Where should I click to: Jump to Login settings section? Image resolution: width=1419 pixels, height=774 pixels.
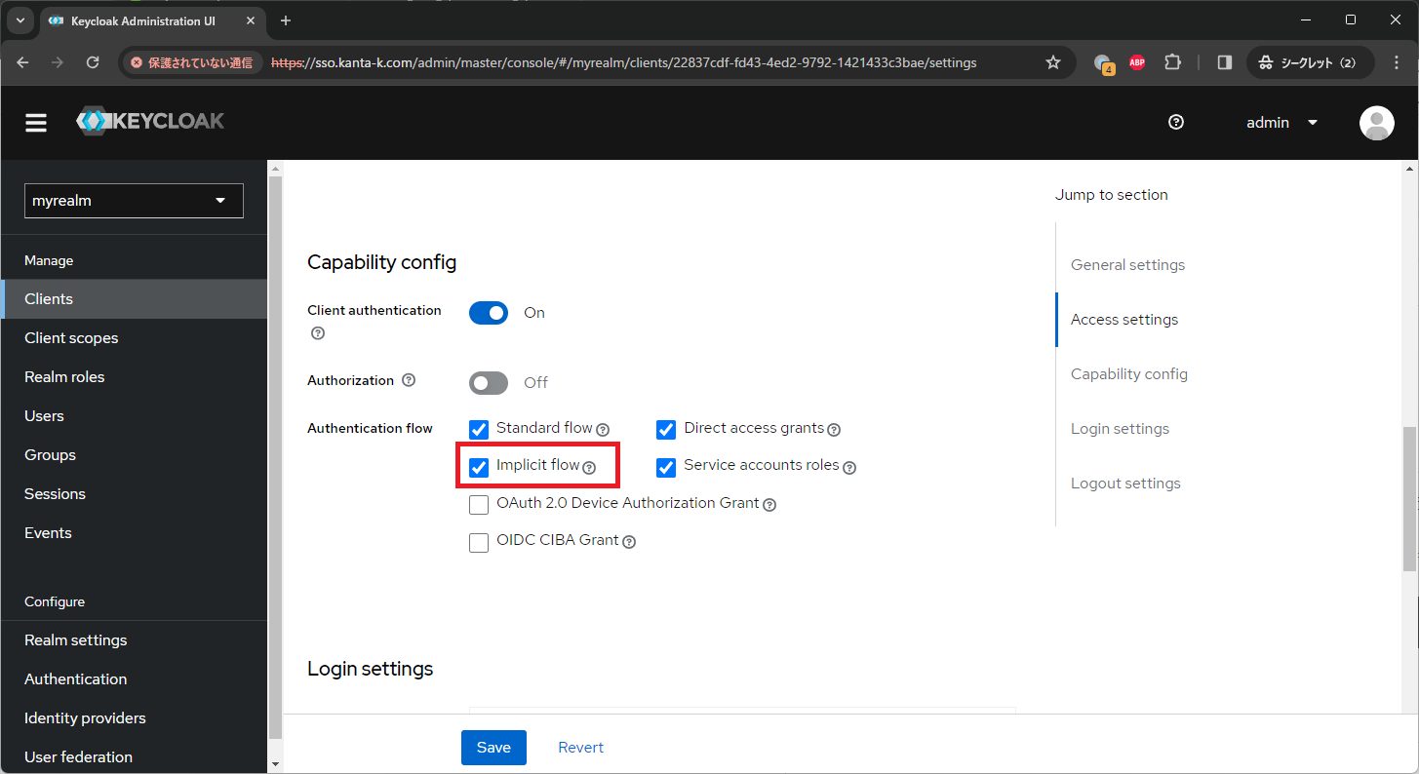point(1120,429)
